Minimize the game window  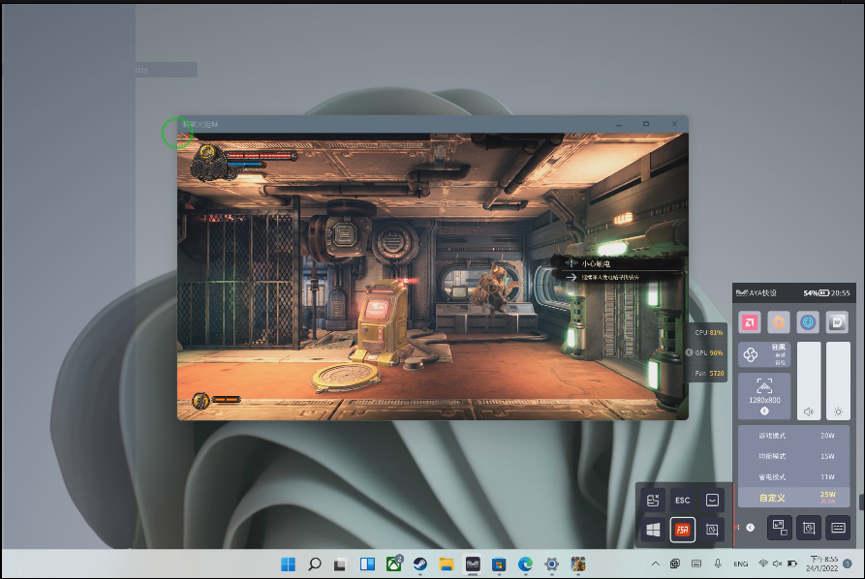(619, 125)
